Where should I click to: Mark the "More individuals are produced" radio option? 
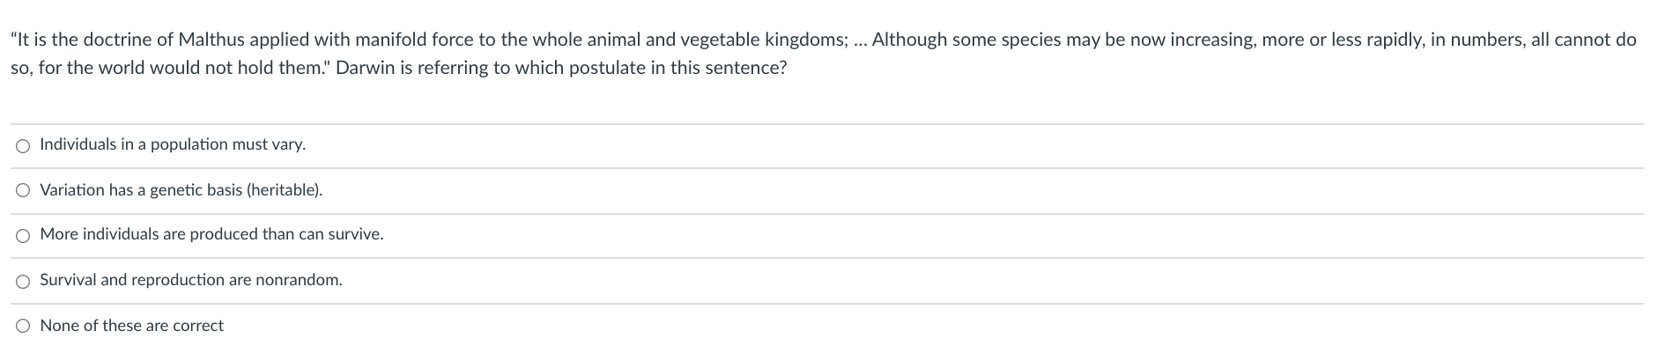23,236
